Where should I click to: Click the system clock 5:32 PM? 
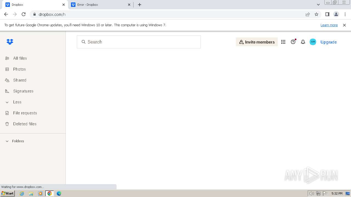(x=337, y=193)
